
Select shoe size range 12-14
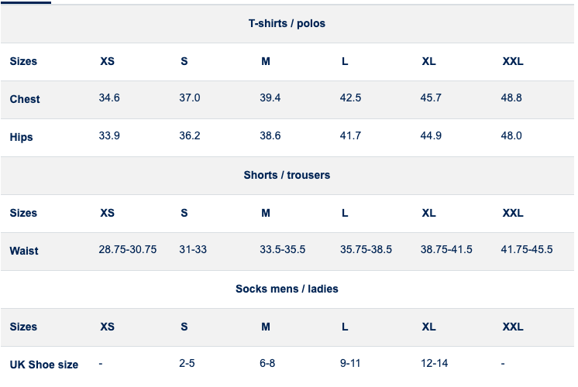pos(434,364)
